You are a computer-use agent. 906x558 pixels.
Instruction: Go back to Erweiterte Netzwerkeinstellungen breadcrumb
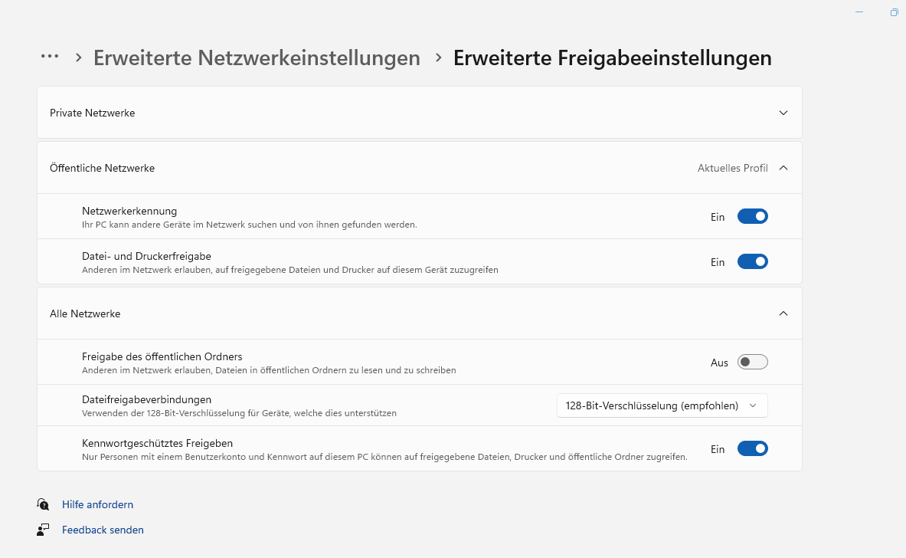click(257, 57)
